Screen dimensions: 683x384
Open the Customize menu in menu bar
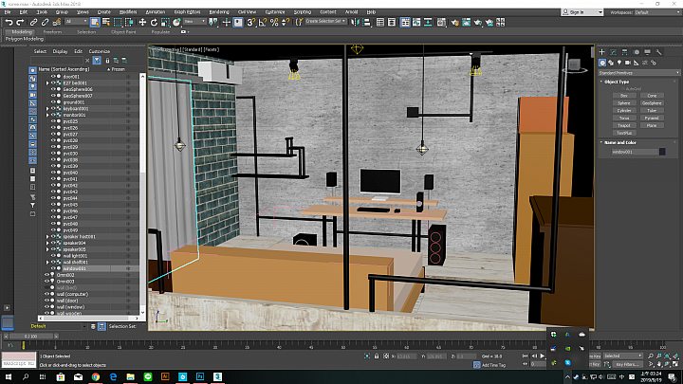tap(275, 12)
